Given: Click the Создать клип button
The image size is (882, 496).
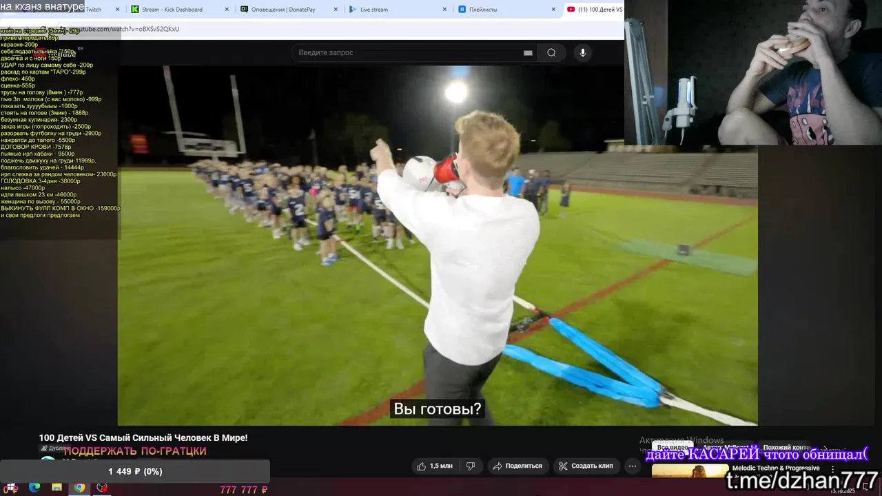Looking at the screenshot, I should [586, 466].
